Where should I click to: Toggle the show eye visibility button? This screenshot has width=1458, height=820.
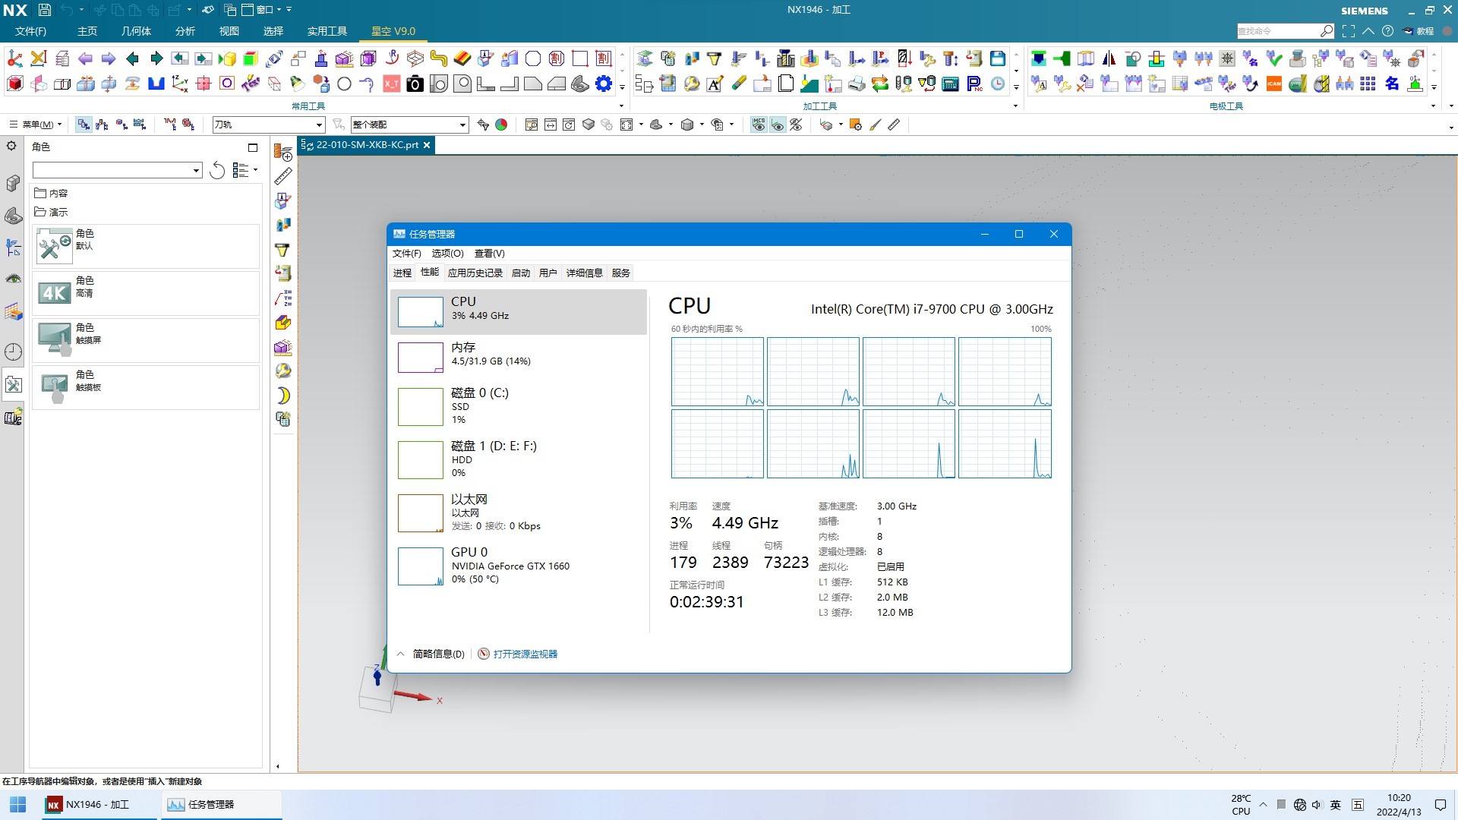coord(778,125)
